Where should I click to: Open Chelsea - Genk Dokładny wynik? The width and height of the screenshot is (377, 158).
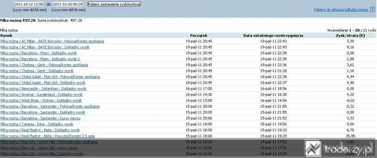(37, 71)
